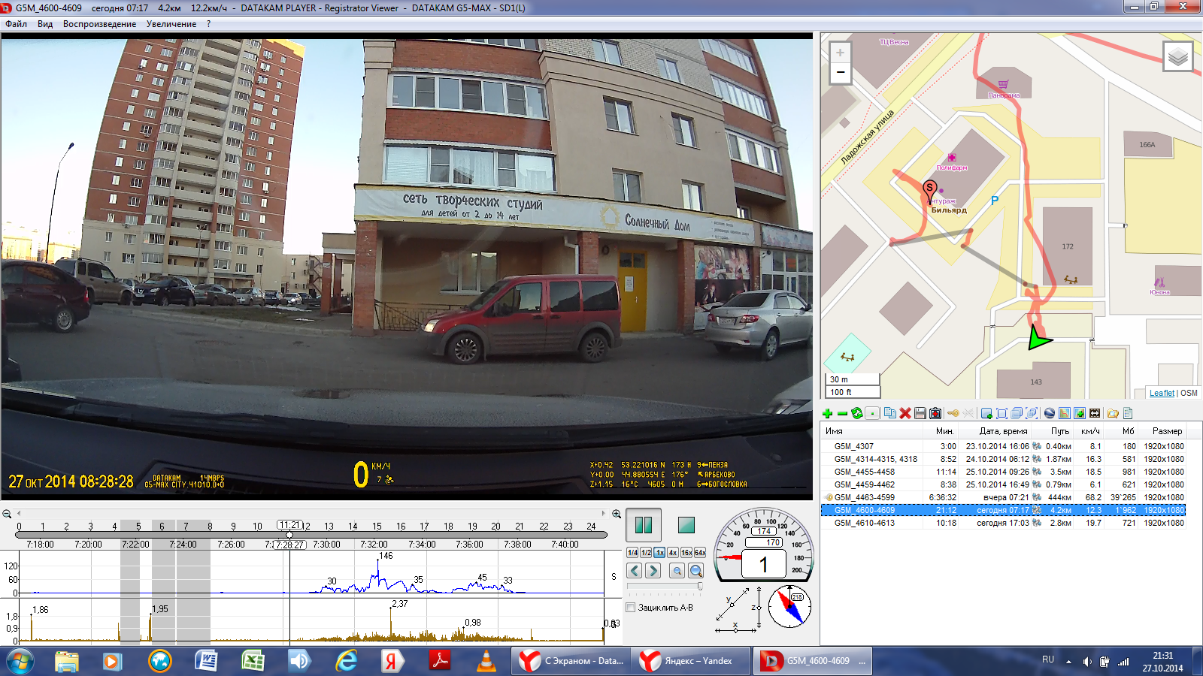Open the Увеличение menu
This screenshot has width=1203, height=676.
coord(171,24)
